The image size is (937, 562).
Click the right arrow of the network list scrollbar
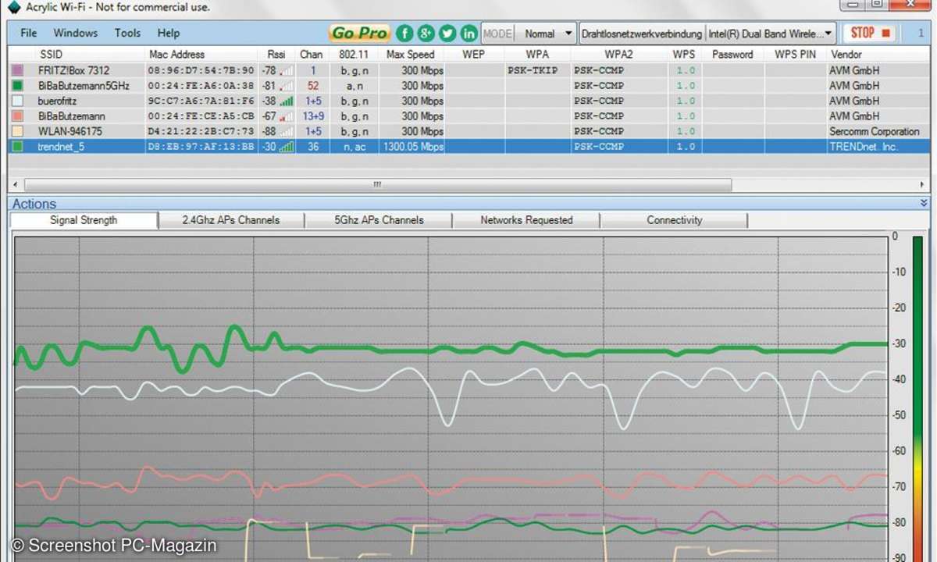click(x=923, y=185)
